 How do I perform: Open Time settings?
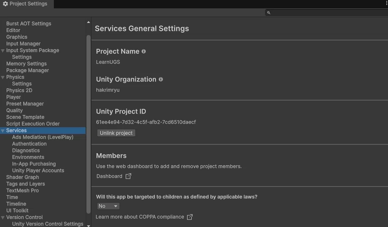click(12, 197)
